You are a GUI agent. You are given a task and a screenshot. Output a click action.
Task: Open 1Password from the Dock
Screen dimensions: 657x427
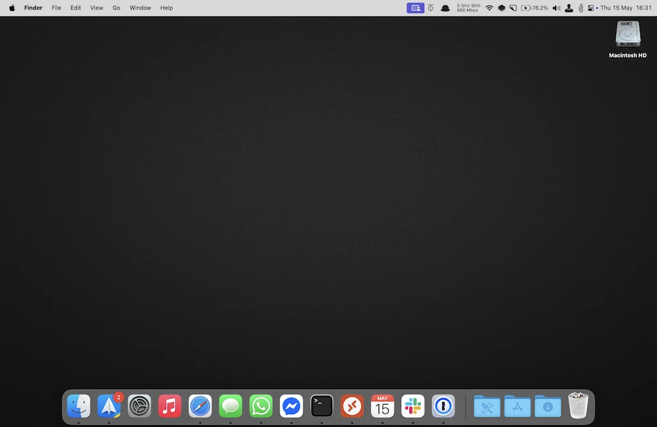click(x=443, y=406)
